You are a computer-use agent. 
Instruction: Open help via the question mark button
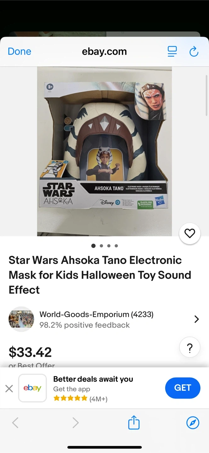pos(189,348)
